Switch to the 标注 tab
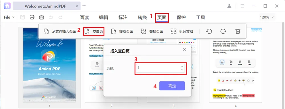 click(x=123, y=17)
